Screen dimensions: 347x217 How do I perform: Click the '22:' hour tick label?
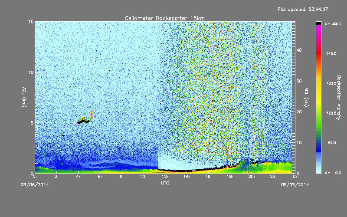(x=273, y=177)
